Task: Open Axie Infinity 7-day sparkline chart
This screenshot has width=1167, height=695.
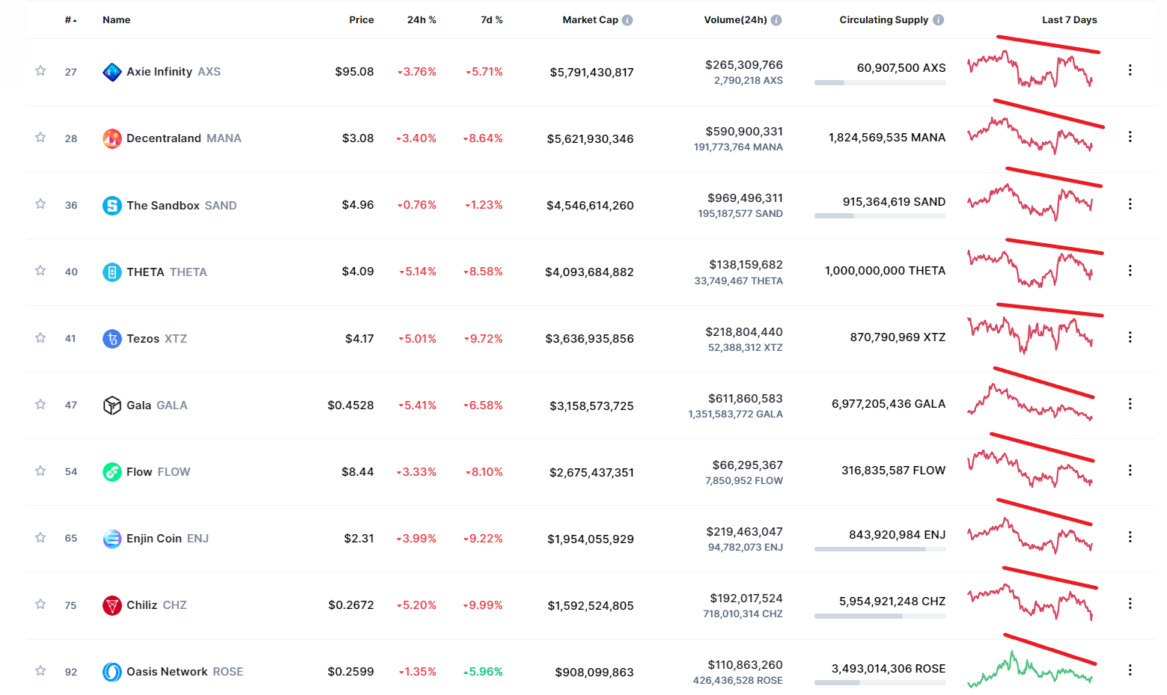Action: 1030,70
